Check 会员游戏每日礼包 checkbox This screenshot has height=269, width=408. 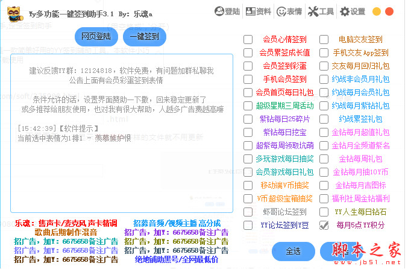coord(248,172)
